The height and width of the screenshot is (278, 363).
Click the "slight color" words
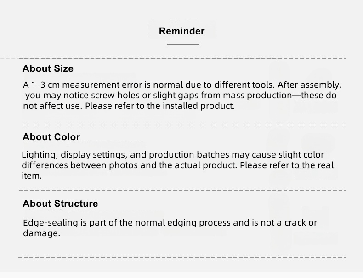[x=301, y=155]
